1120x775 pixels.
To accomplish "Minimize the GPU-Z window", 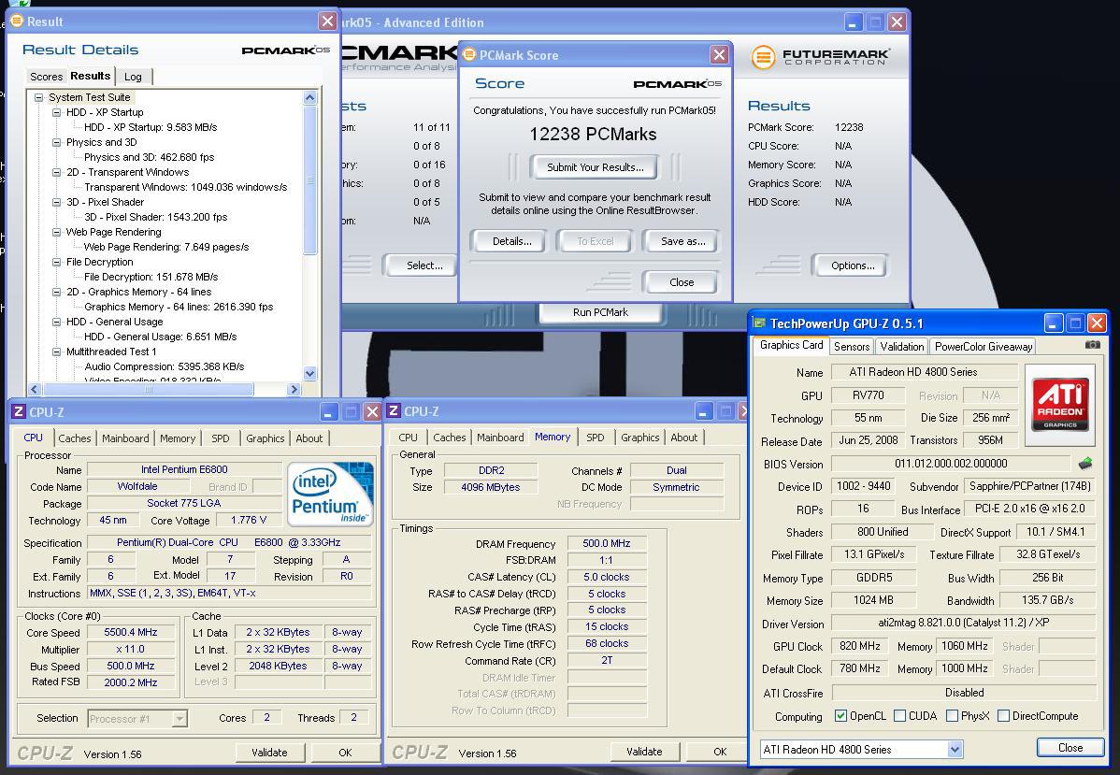I will click(x=1054, y=323).
